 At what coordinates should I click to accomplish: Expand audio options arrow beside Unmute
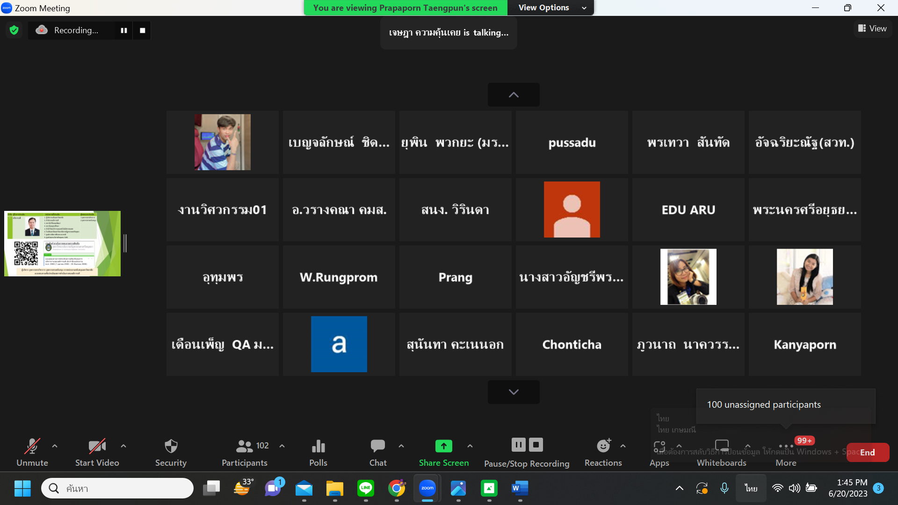55,446
